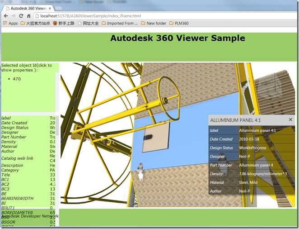Click 'Design Status' in left property list

(x=15, y=127)
